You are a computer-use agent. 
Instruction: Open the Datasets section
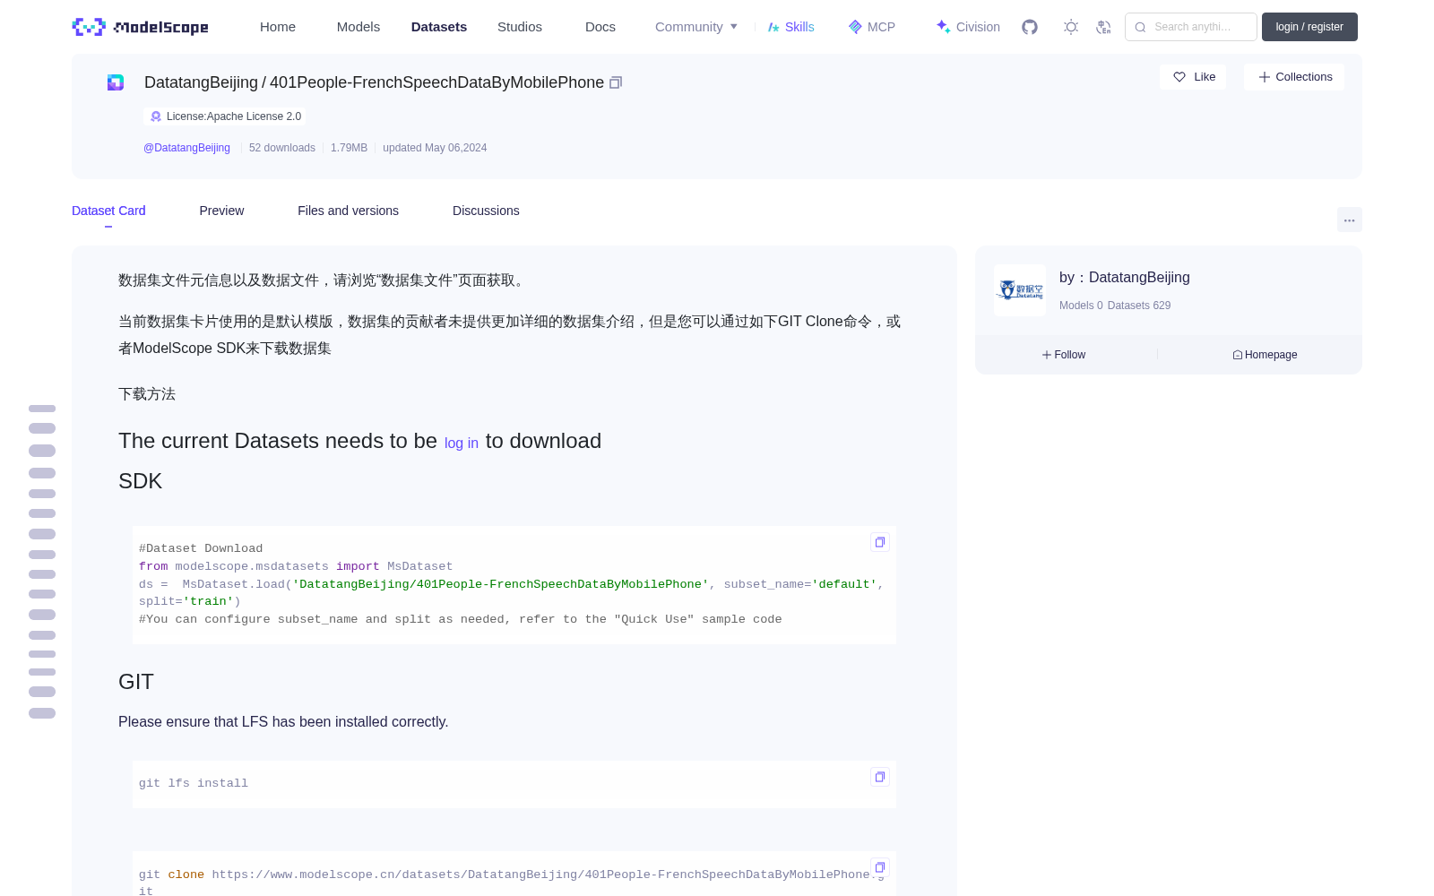[439, 27]
